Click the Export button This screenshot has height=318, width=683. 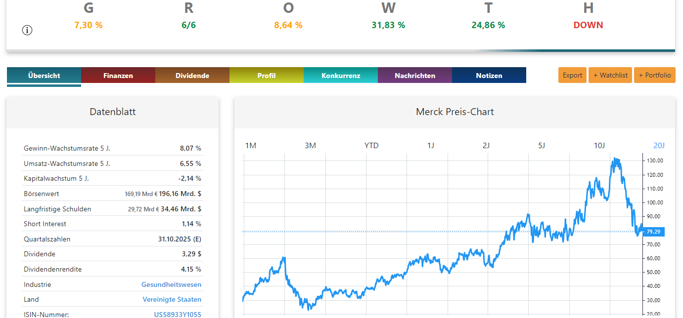point(572,75)
